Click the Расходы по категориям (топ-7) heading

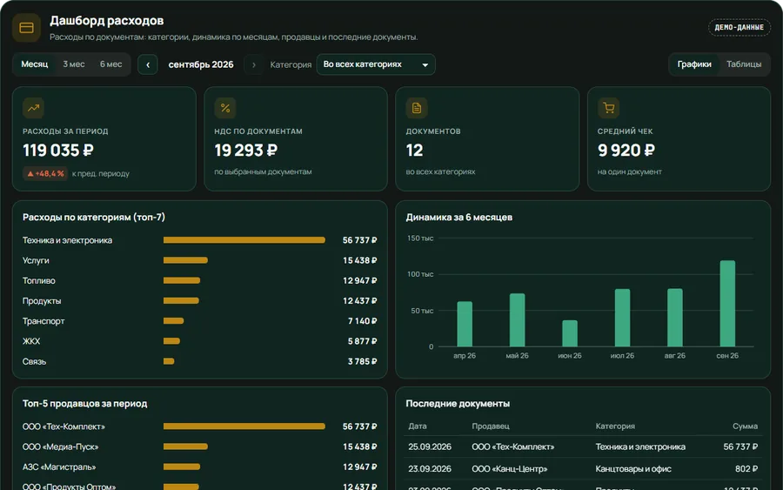pos(94,218)
